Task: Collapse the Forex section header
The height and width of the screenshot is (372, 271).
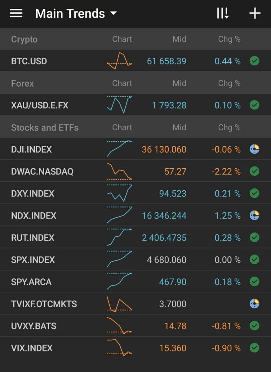Action: click(135, 83)
